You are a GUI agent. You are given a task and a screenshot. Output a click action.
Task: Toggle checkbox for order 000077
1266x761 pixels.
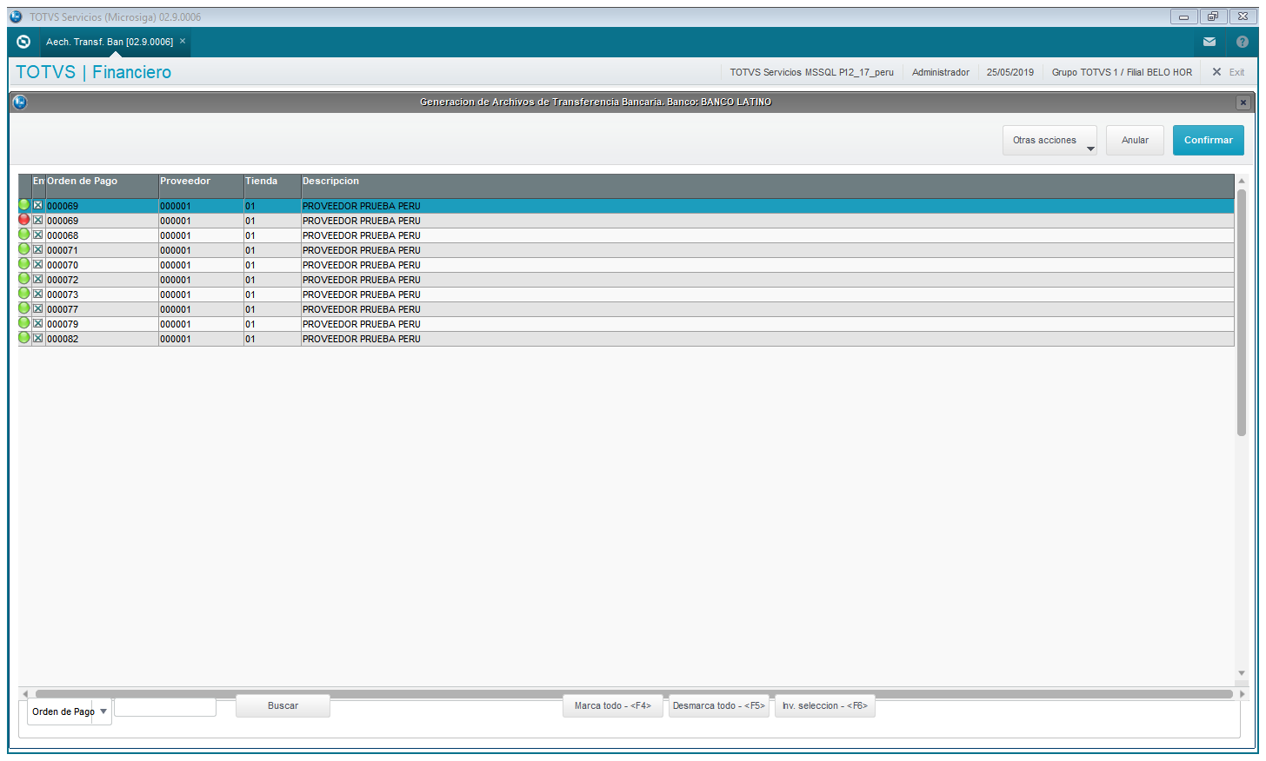tap(37, 308)
